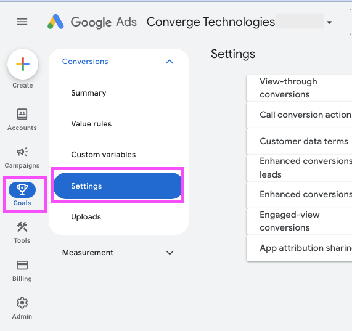The width and height of the screenshot is (352, 331).
Task: Expand the Enhanced conversions row below leads
Action: [x=299, y=195]
